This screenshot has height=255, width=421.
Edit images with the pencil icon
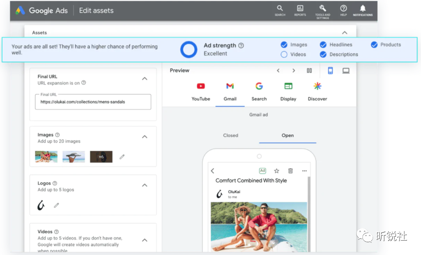122,157
